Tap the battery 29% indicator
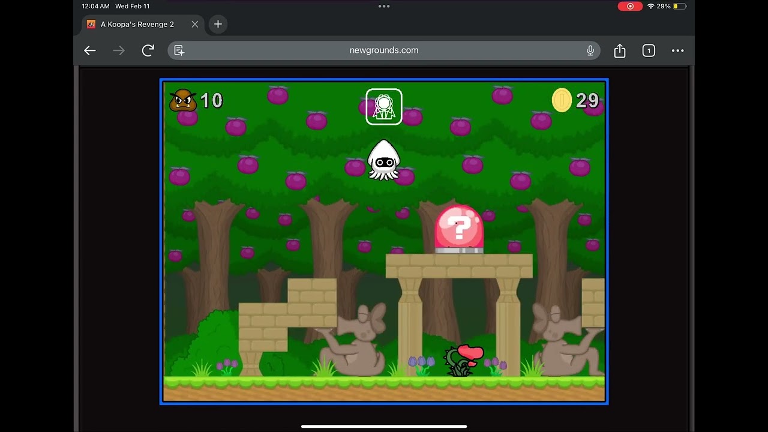 671,6
